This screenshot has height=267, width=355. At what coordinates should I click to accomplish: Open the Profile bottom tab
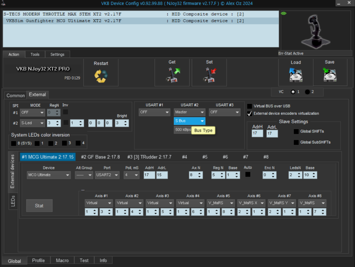pyautogui.click(x=39, y=260)
